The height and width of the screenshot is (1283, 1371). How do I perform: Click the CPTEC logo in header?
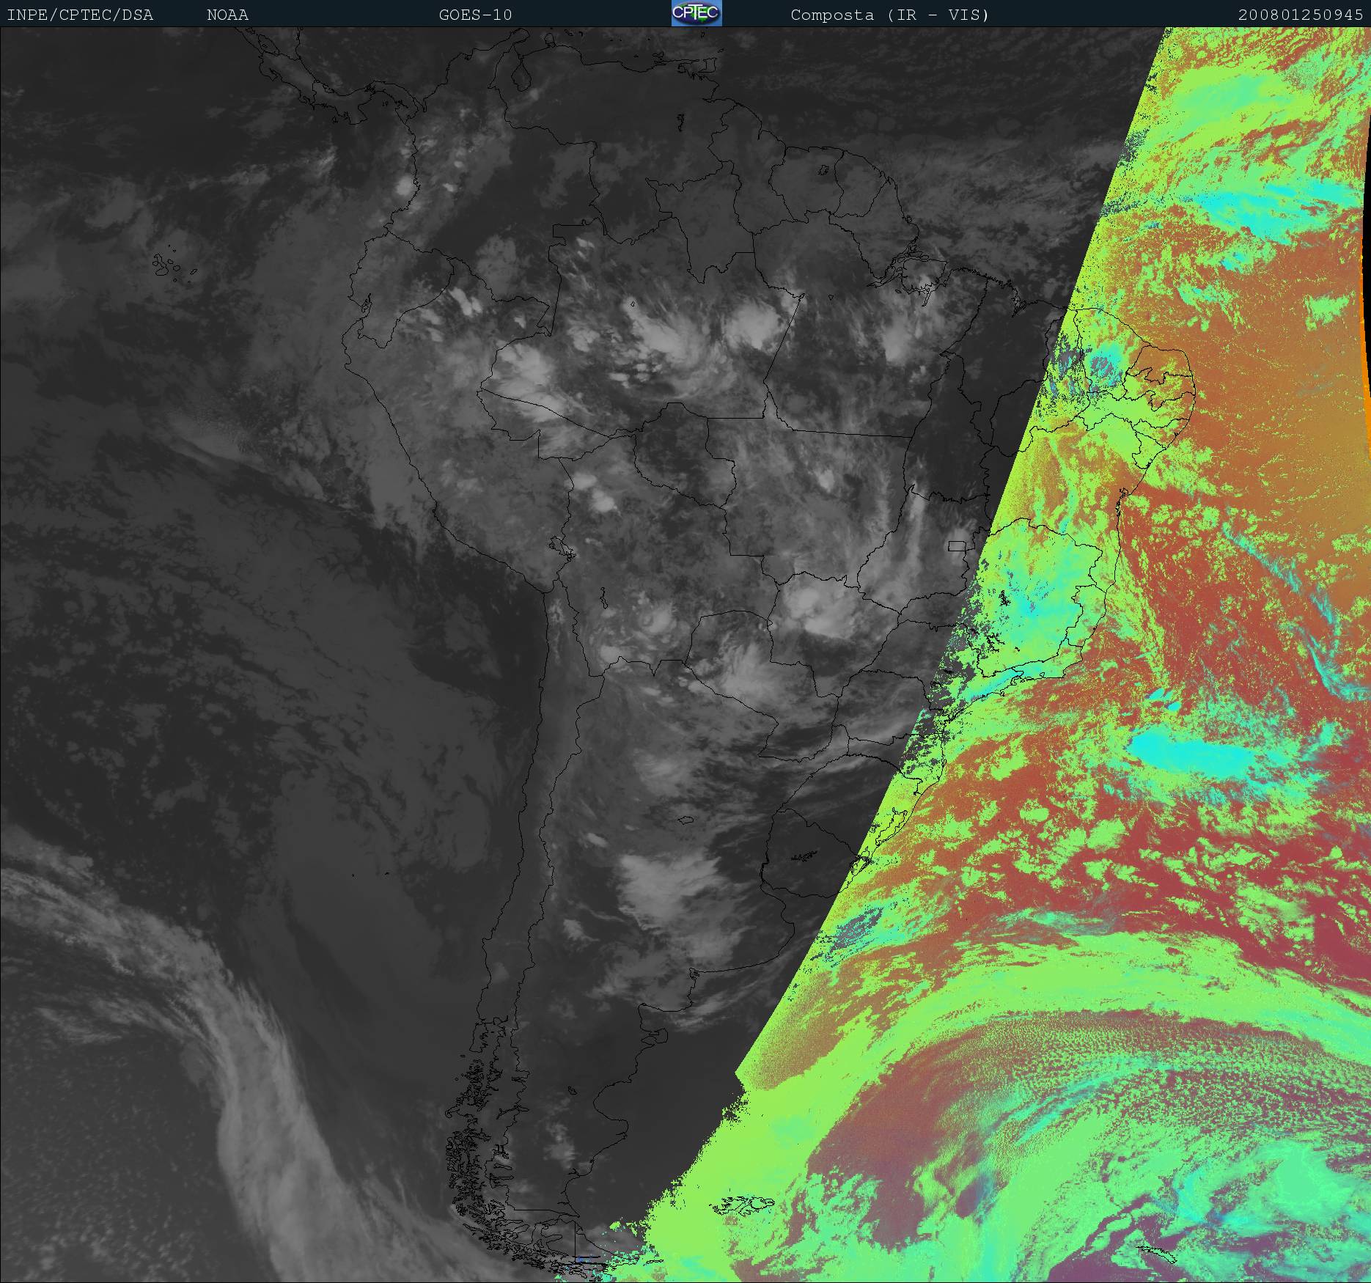point(696,14)
